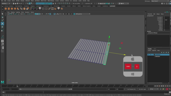Open the No Anim Layer dropdown
Viewport: 171px width, 96px height.
(142, 89)
